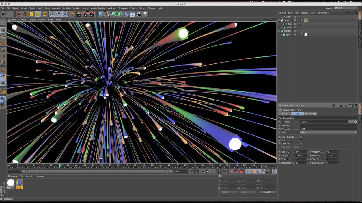Open the Objects side tab

tap(360, 16)
